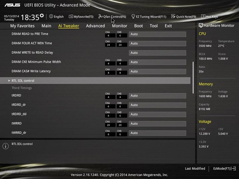Click tWRRD Auto field
239x179 pixels.
(x=158, y=123)
